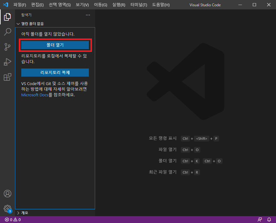Click the <Shift> key badge
Viewport: 276px width, 223px height.
tap(202, 139)
